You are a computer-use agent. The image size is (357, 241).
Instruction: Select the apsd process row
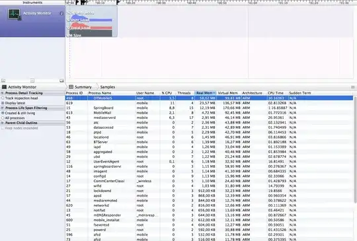[x=209, y=195]
